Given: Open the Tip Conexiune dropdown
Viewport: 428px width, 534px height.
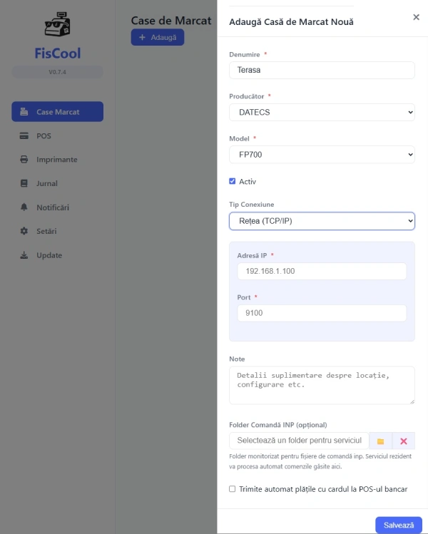Looking at the screenshot, I should pyautogui.click(x=322, y=221).
